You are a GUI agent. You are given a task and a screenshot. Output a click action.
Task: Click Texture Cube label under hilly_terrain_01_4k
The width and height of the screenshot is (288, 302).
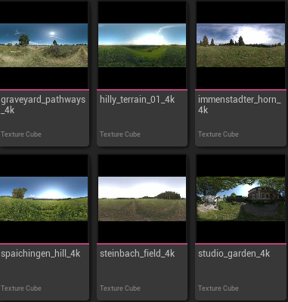tap(120, 134)
